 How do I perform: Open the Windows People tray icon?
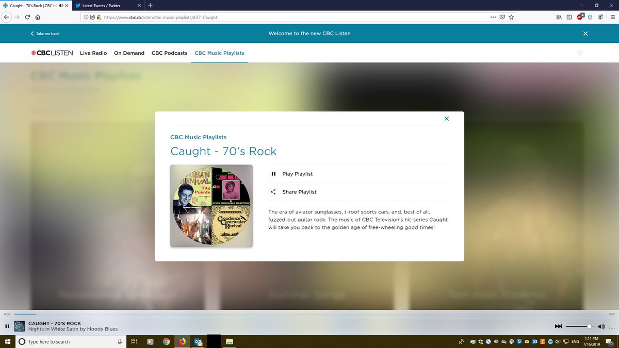pos(461,341)
